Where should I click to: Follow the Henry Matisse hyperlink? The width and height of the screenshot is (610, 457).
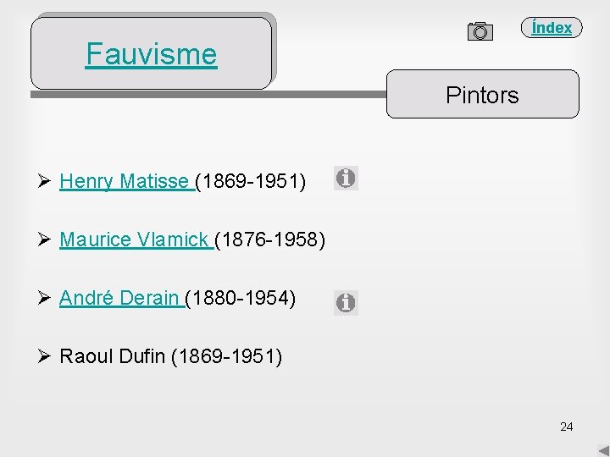pos(125,180)
